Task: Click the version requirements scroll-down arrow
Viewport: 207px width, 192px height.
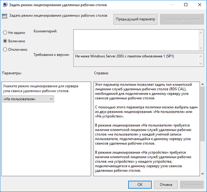Action: (x=201, y=64)
